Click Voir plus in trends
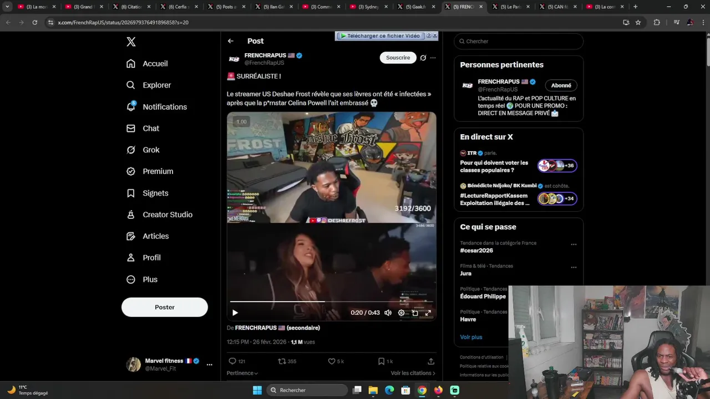This screenshot has width=710, height=399. (471, 337)
